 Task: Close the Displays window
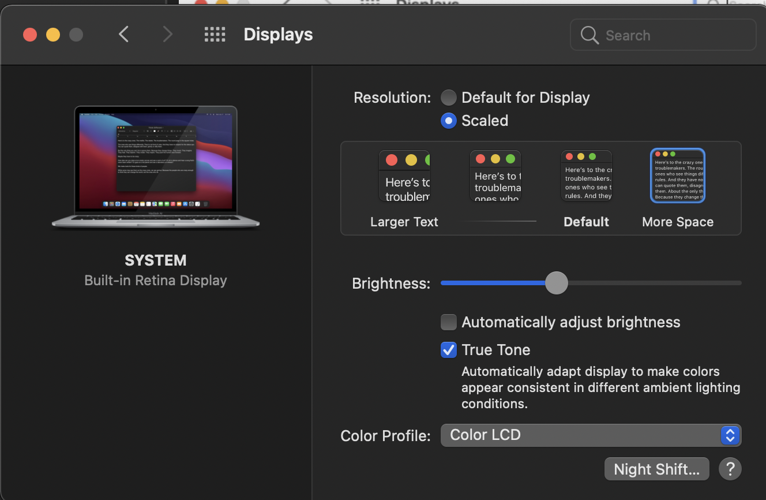[x=30, y=35]
